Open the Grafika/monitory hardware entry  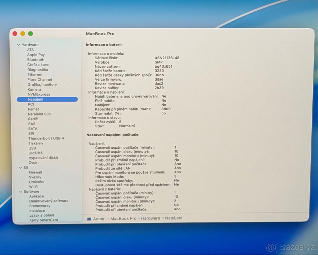[x=42, y=85]
